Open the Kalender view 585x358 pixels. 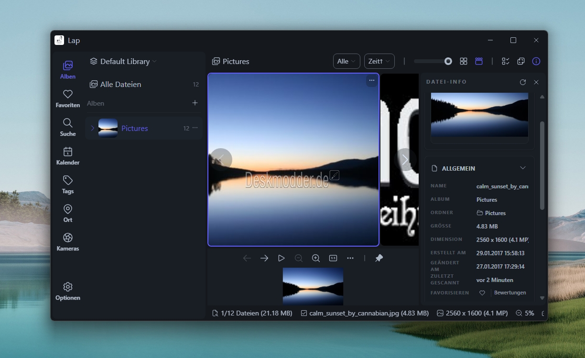pyautogui.click(x=68, y=156)
